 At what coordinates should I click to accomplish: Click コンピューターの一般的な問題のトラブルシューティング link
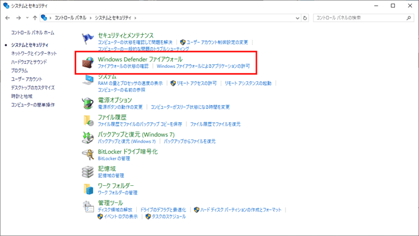point(143,49)
